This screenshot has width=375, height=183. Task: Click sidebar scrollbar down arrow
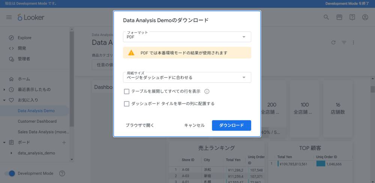point(72,159)
